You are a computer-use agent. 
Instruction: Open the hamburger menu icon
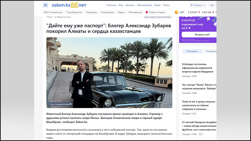coord(45,5)
